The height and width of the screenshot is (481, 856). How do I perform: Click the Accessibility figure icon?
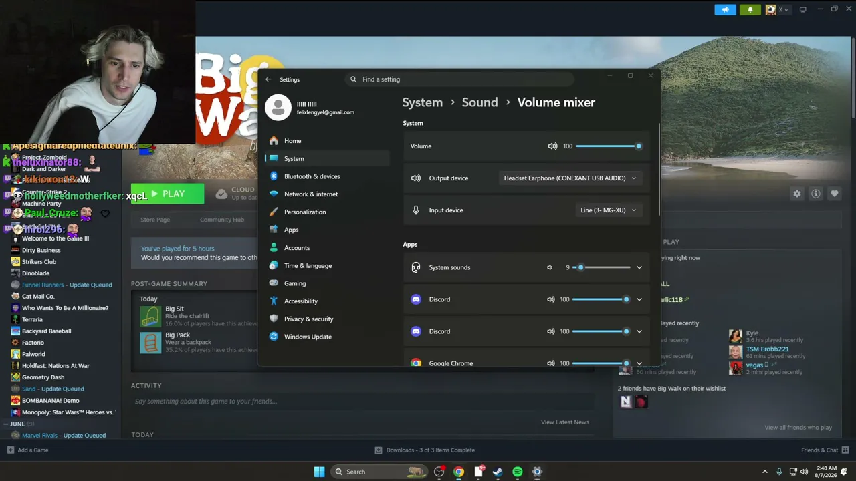click(274, 301)
